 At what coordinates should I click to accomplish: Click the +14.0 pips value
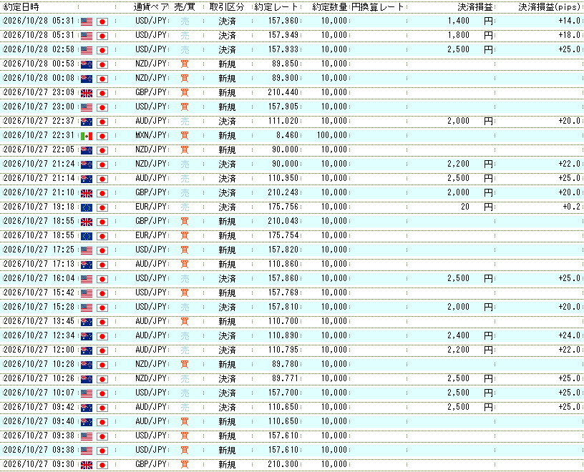(570, 21)
